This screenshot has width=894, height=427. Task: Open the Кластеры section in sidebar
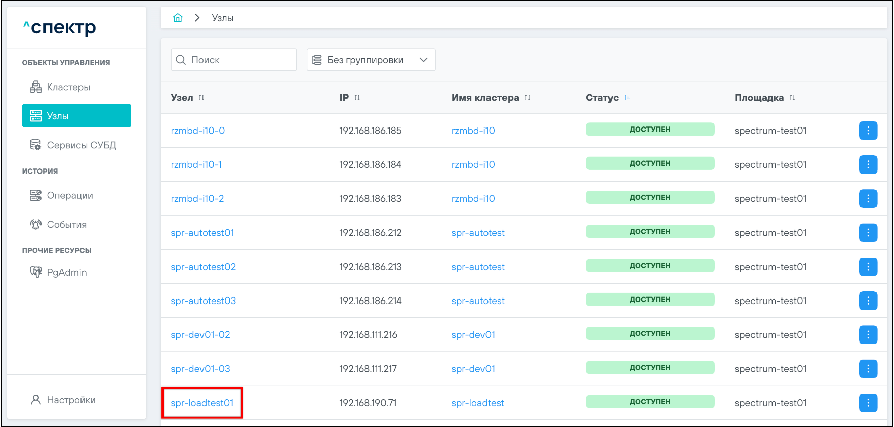[x=68, y=87]
